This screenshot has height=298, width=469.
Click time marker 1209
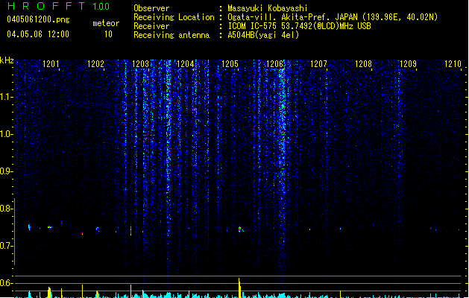pos(408,64)
